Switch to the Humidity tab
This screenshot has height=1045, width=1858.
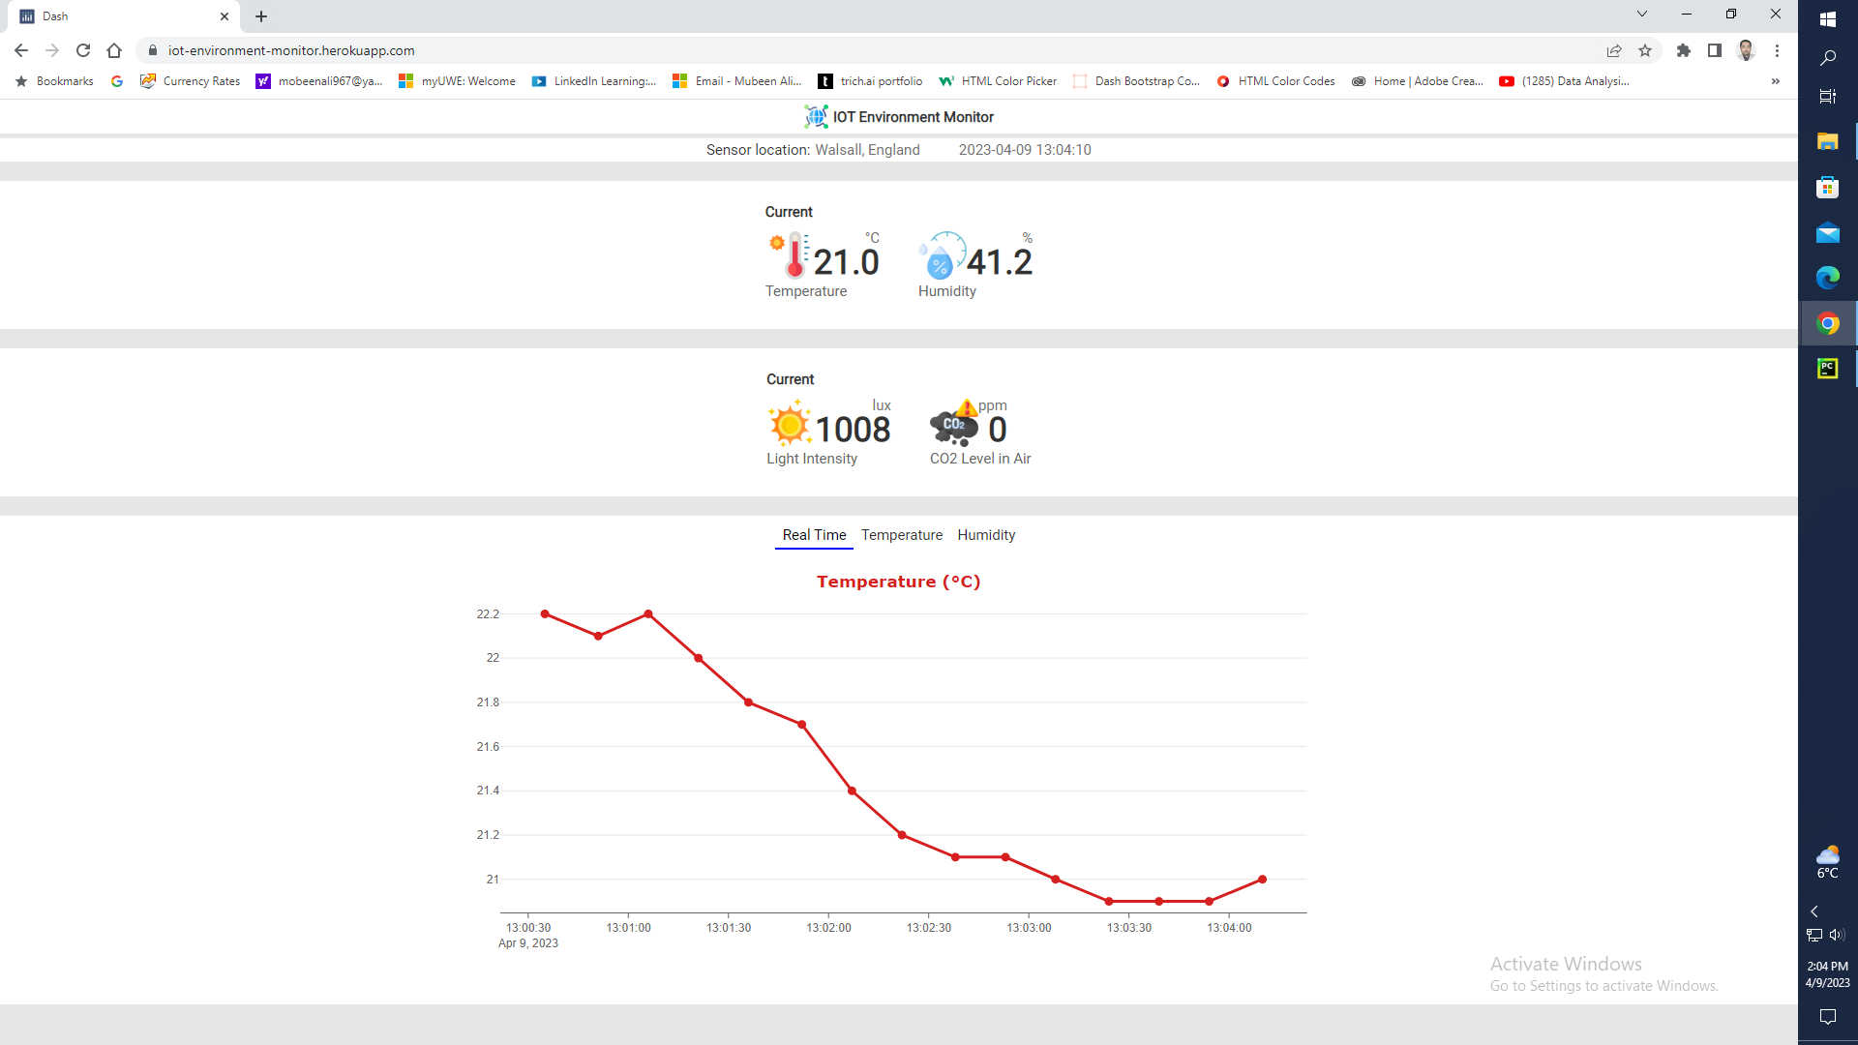click(x=986, y=535)
